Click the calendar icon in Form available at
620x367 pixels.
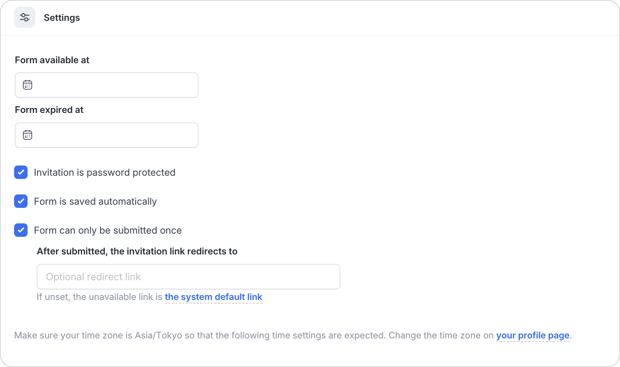point(28,85)
